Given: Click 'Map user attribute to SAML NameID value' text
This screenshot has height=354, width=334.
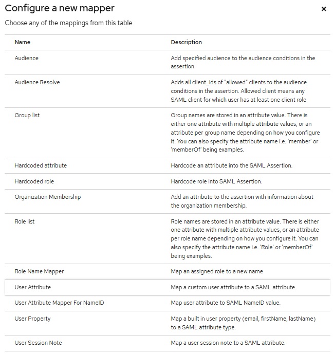Looking at the screenshot, I should click(226, 303).
